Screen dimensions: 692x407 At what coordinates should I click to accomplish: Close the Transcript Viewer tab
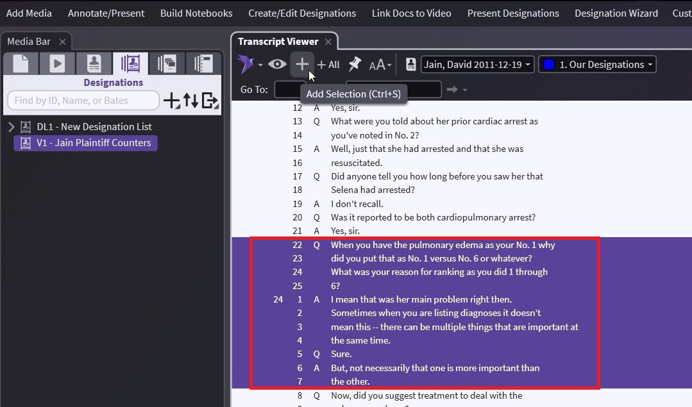coord(327,42)
